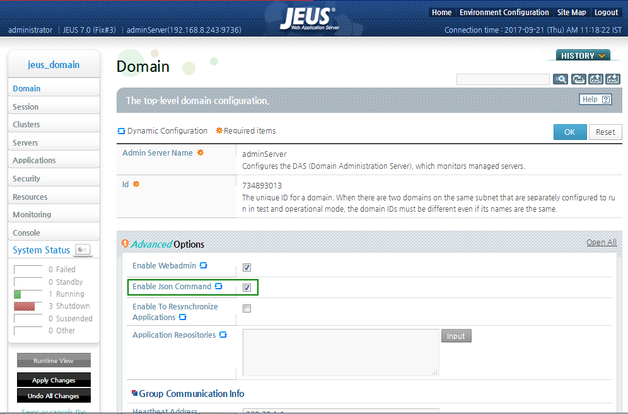Viewport: 628px width, 414px height.
Task: Click the Required items asterisk icon
Action: [219, 130]
